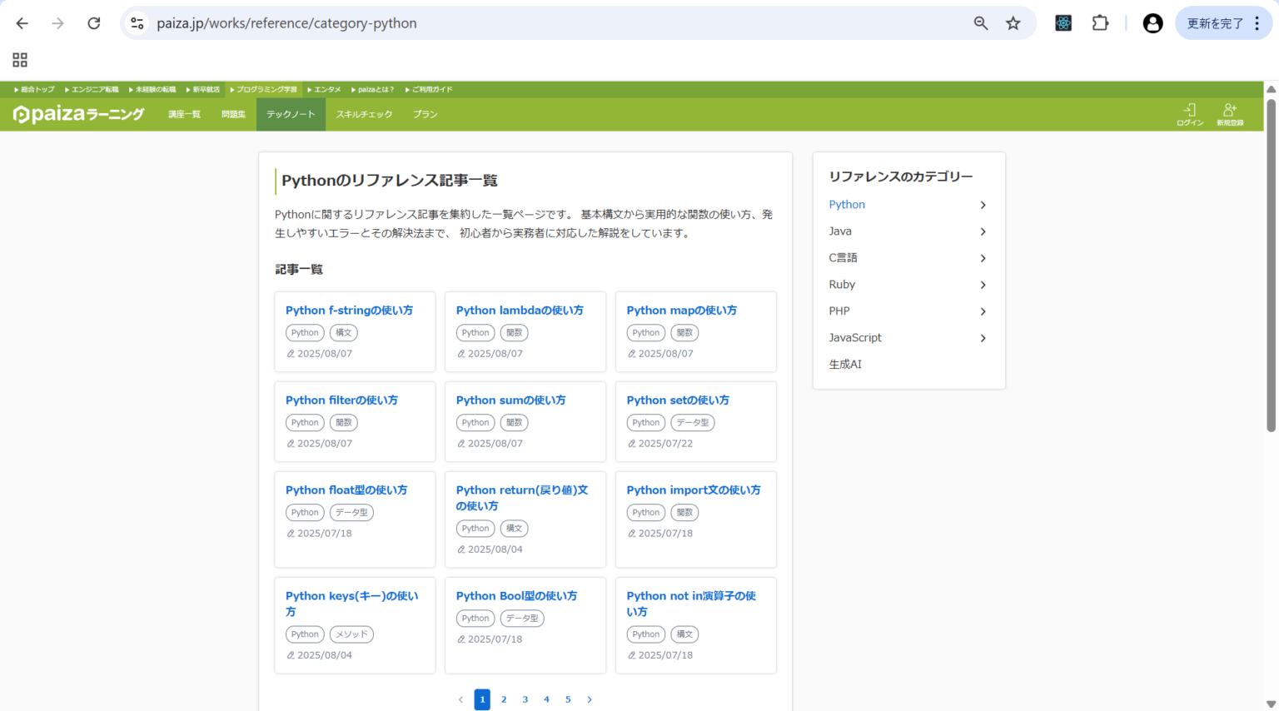
Task: Open the ログイン icon at top right
Action: (x=1189, y=114)
